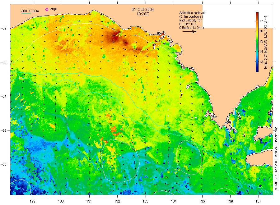The height and width of the screenshot is (205, 280).
Task: Click the latitude label -36
Action: [4, 164]
